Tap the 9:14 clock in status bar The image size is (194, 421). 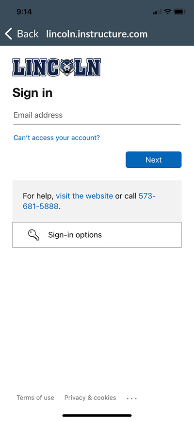24,12
